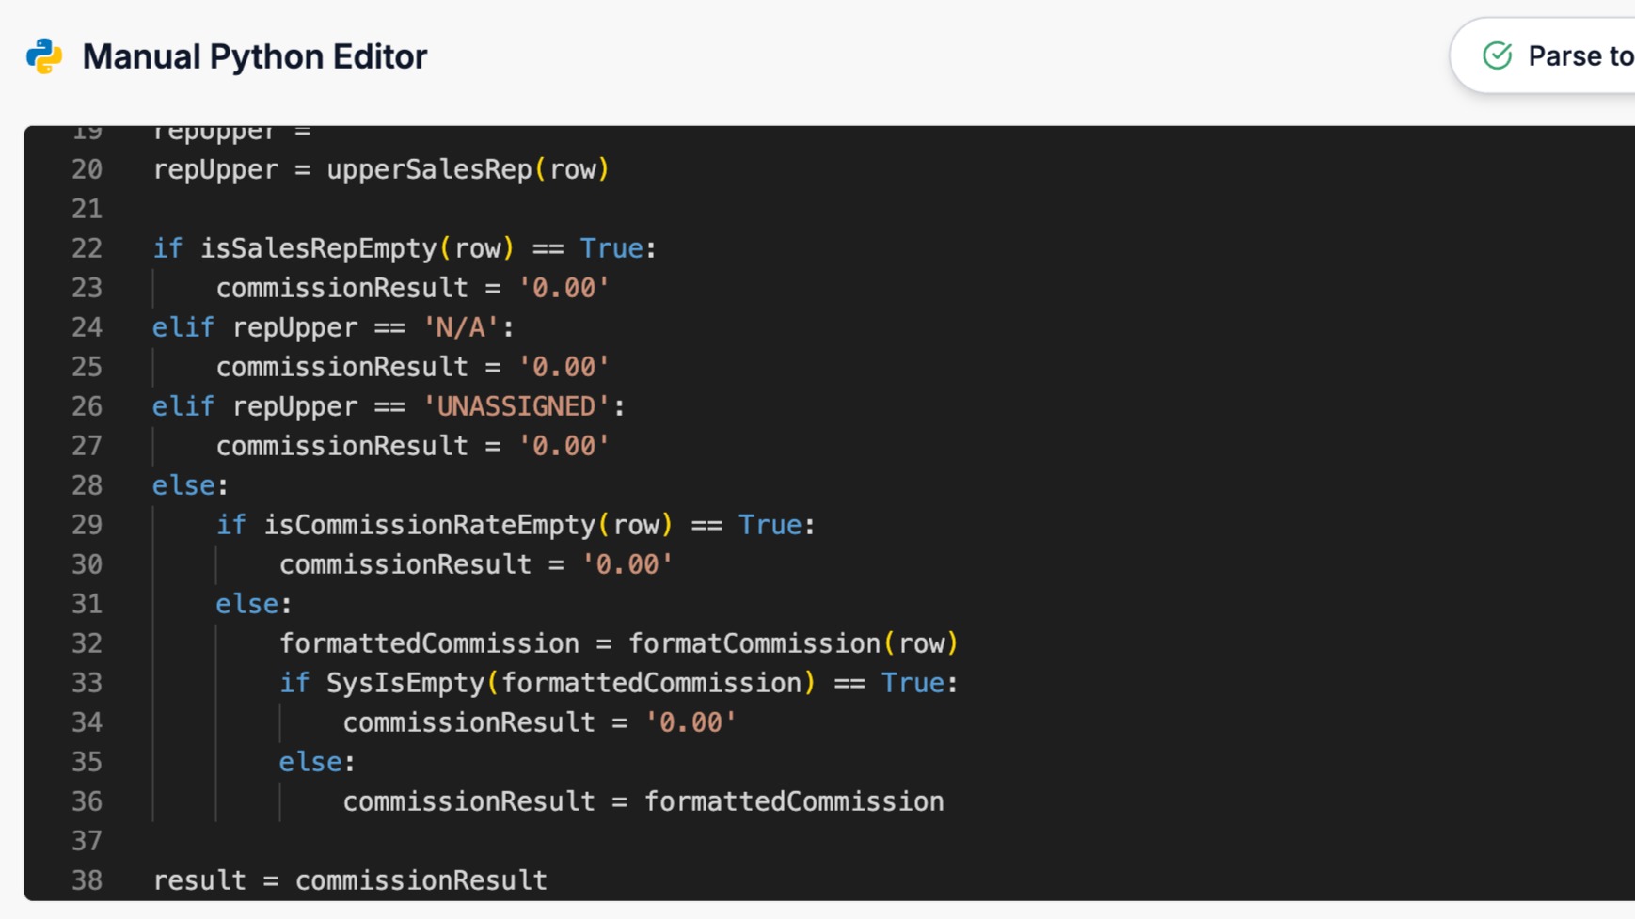1635x919 pixels.
Task: Click isSalesRepEmpty call on line 22
Action: coord(318,248)
